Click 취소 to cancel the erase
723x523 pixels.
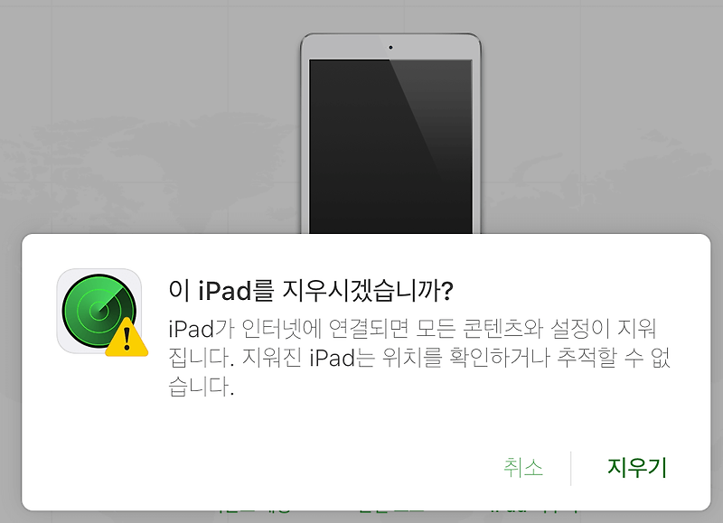tap(523, 468)
